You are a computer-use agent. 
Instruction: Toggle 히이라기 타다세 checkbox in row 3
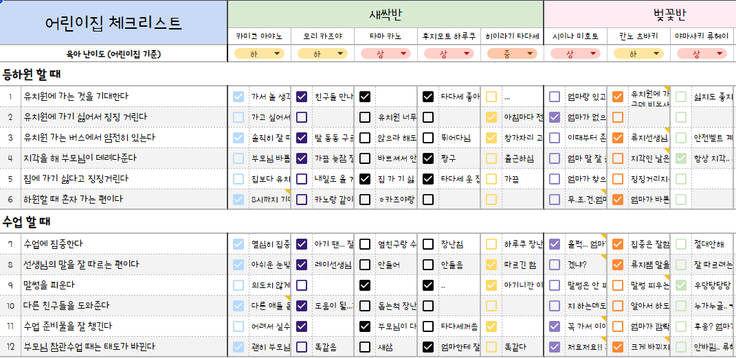(x=491, y=138)
